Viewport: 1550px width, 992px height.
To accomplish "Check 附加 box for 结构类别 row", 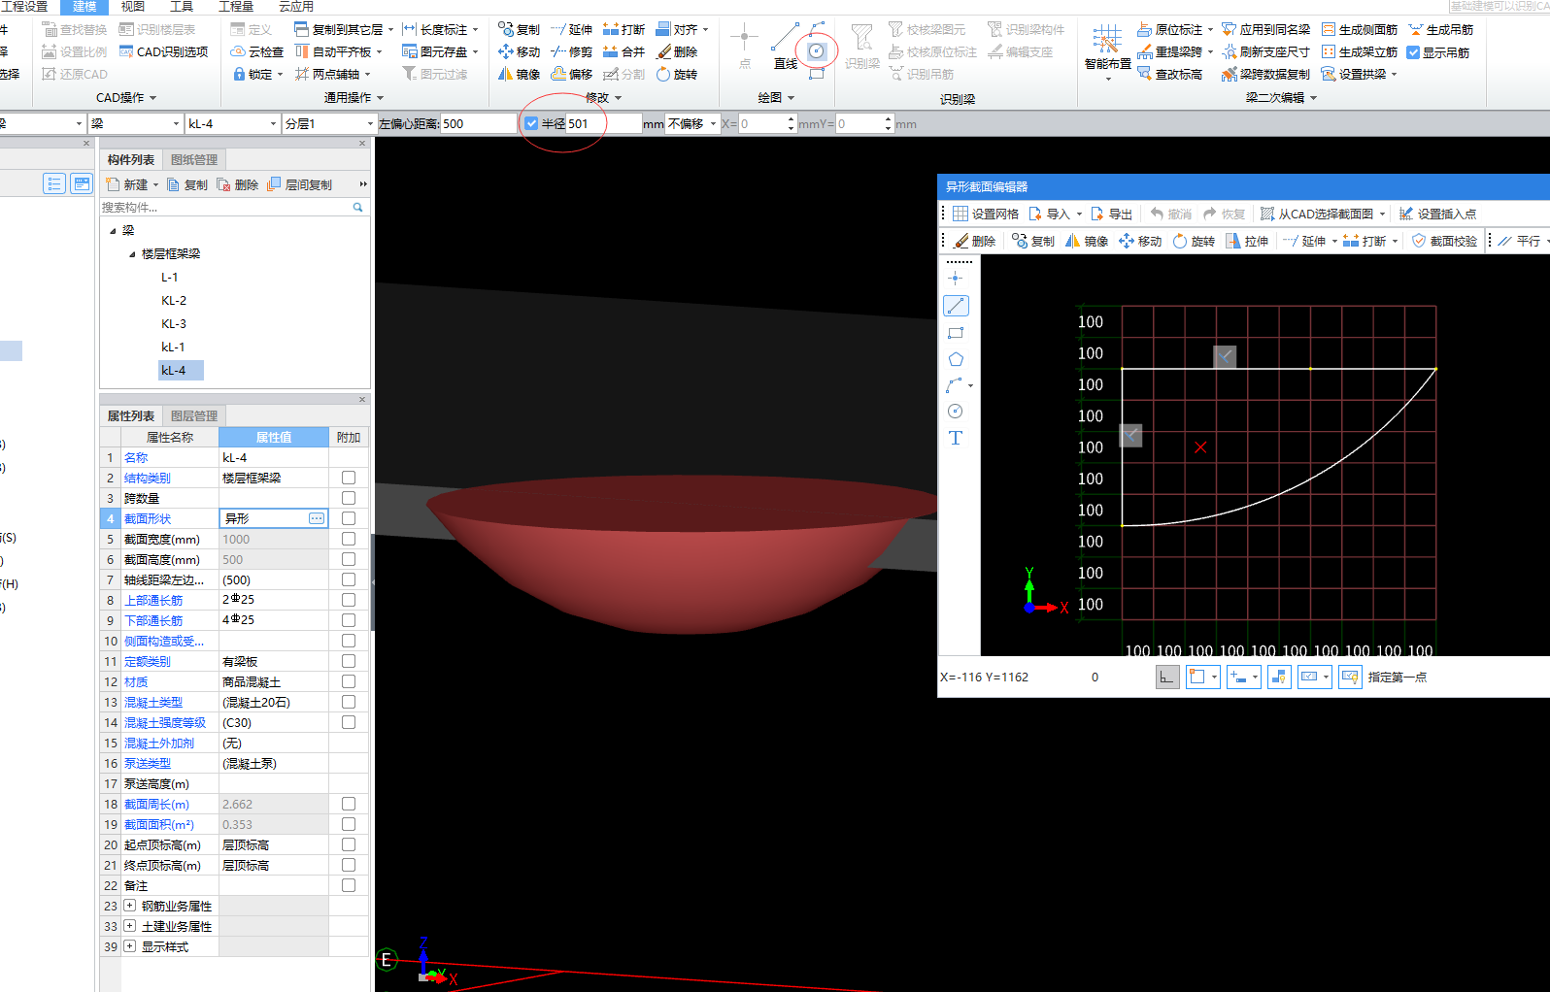I will 349,478.
